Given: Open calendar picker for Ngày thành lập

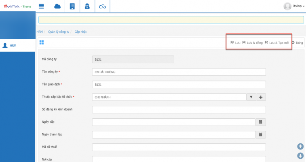Looking at the screenshot, I should (260, 134).
